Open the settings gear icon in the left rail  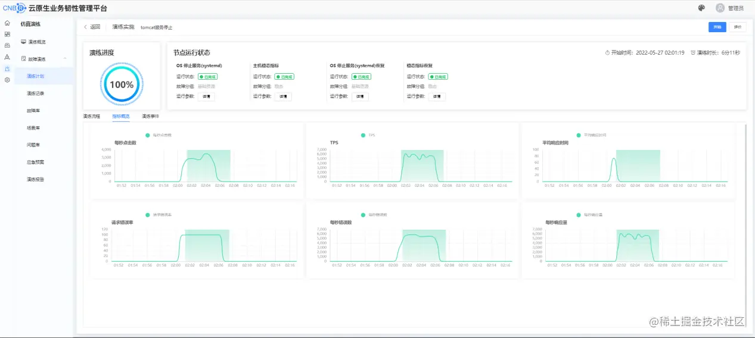pos(7,80)
